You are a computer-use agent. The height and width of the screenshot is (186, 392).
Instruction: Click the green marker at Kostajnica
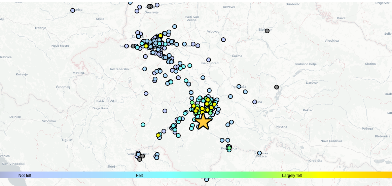click(x=229, y=148)
